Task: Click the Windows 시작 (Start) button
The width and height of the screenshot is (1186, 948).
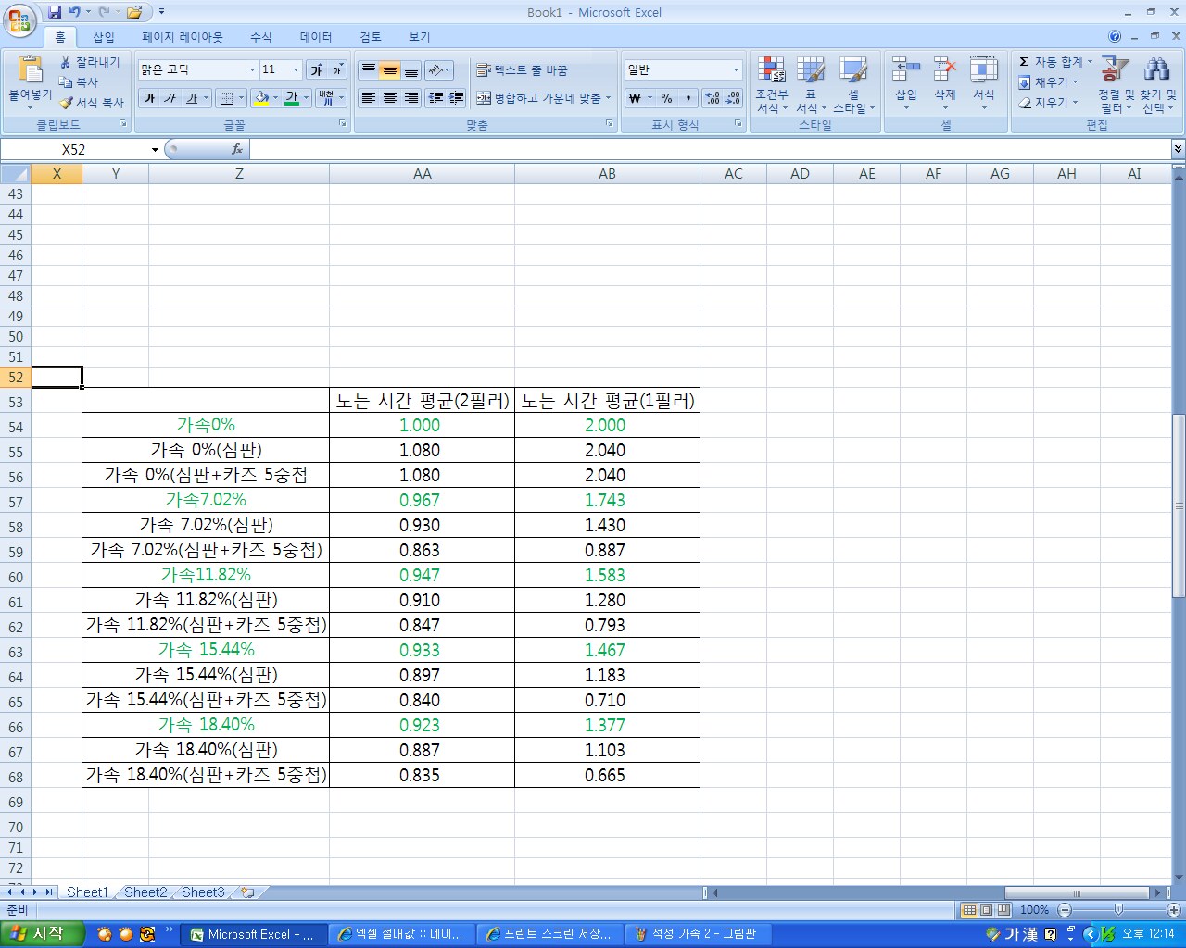Action: (x=42, y=934)
